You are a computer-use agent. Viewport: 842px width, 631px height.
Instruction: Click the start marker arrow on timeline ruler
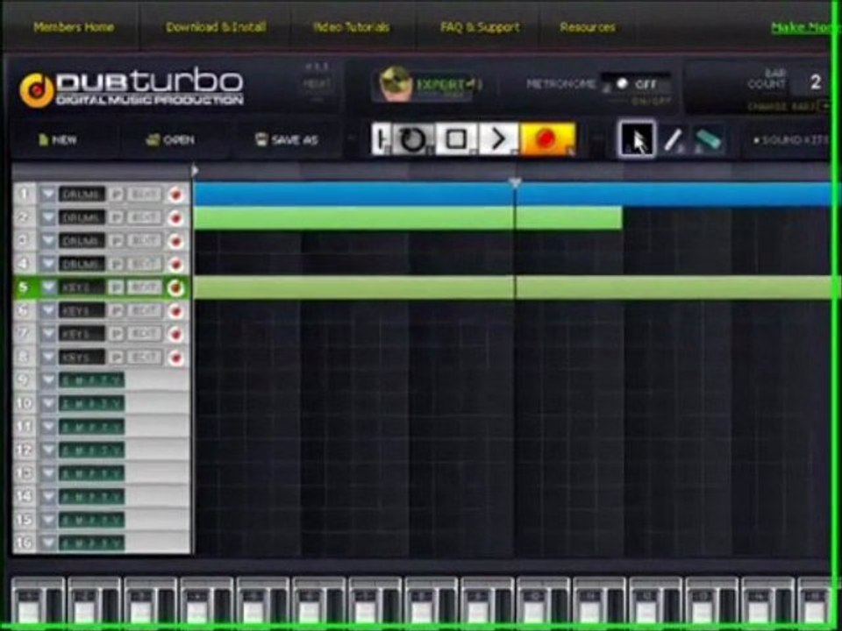pos(195,171)
